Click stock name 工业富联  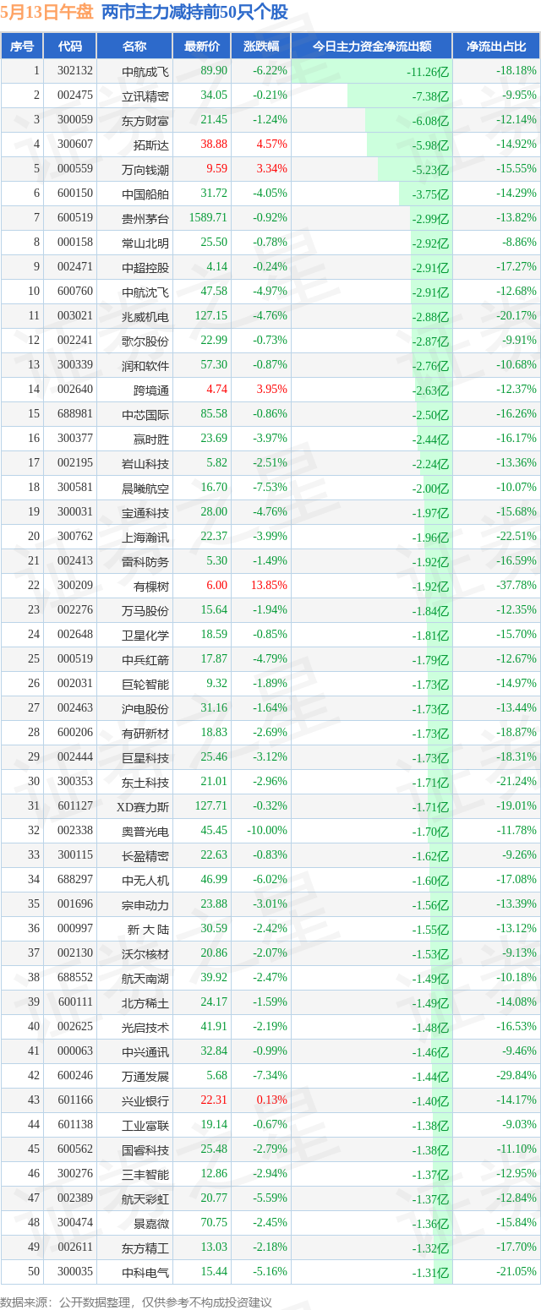pos(145,1125)
